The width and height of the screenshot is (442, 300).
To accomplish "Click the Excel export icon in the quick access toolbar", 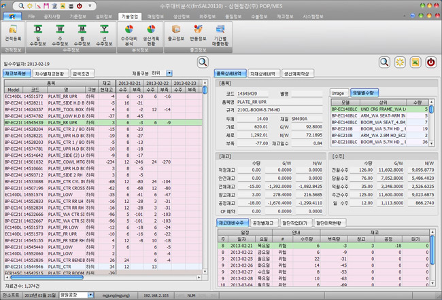I will 63,5.
